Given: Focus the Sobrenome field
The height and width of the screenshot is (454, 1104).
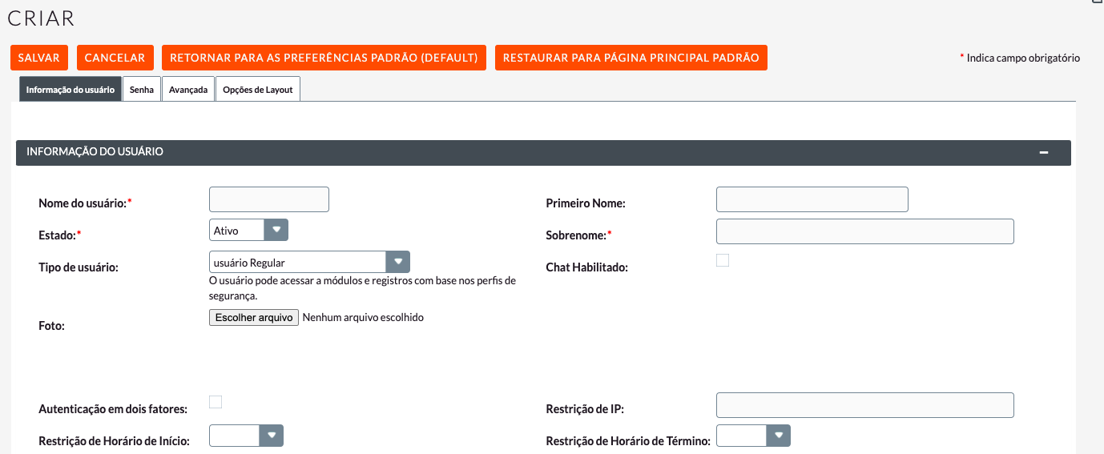Looking at the screenshot, I should [865, 231].
